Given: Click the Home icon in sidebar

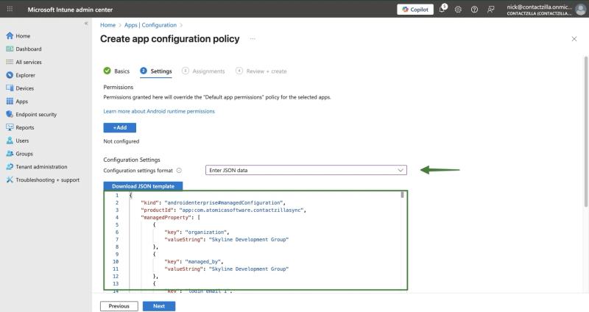Looking at the screenshot, I should click(x=10, y=35).
